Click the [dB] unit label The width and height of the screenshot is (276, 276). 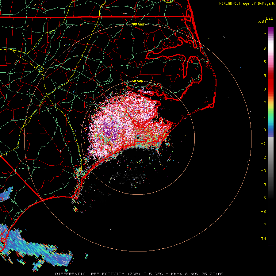[262, 21]
